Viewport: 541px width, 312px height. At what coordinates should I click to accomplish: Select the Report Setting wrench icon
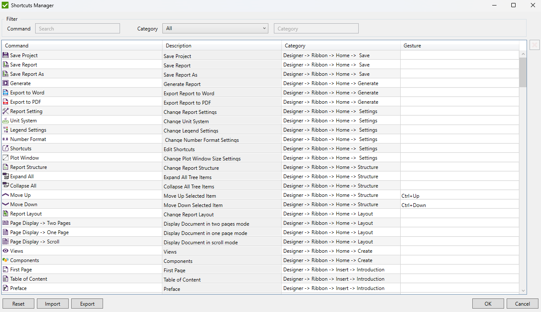[x=5, y=111]
